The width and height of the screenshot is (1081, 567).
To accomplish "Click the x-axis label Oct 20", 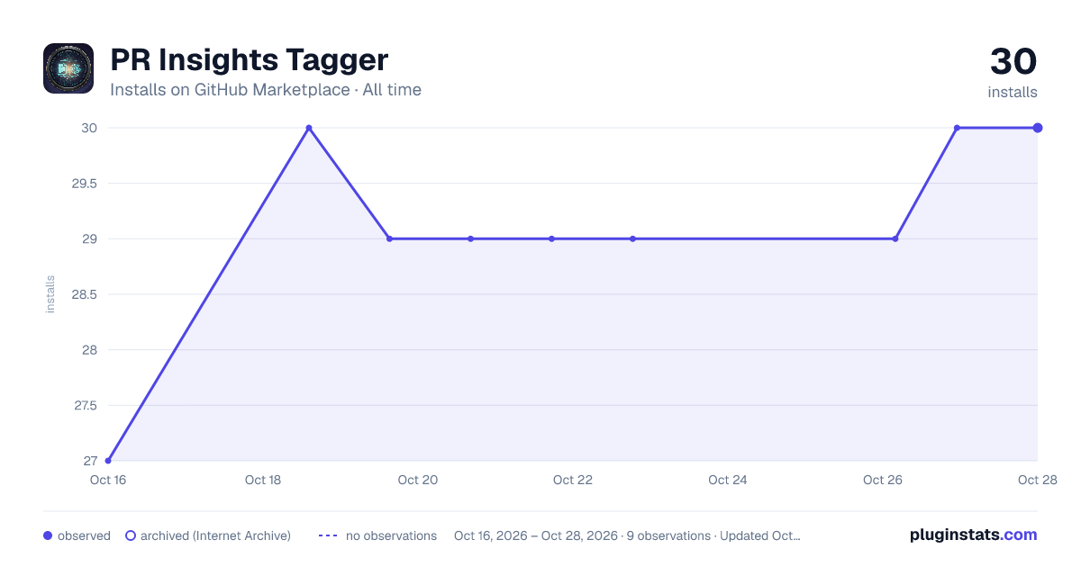I will [418, 480].
